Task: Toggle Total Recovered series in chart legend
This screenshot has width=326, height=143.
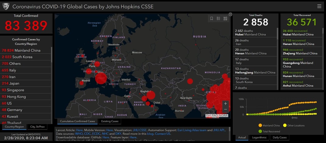Action: click(x=271, y=131)
